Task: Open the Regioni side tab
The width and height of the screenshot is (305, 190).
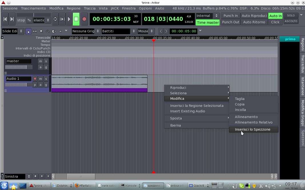Action: click(x=302, y=45)
